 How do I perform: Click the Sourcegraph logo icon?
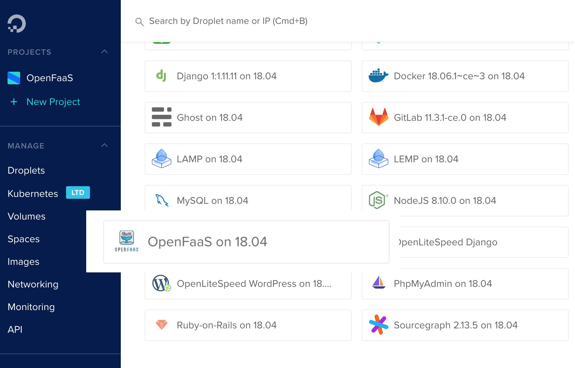pyautogui.click(x=379, y=325)
